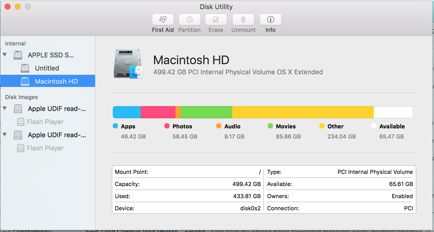Collapse the first Apple UDIF disk image
Screen dimensions: 434x232
point(5,108)
